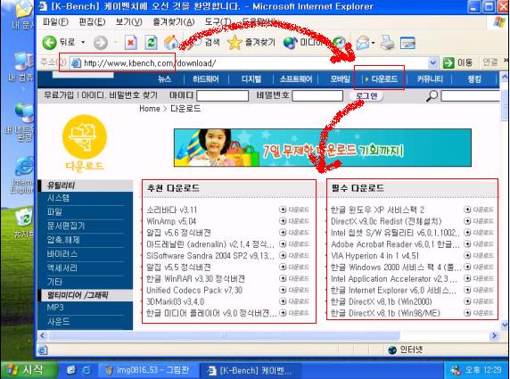Open the 파일(F) menu
510x379 pixels.
[55, 21]
